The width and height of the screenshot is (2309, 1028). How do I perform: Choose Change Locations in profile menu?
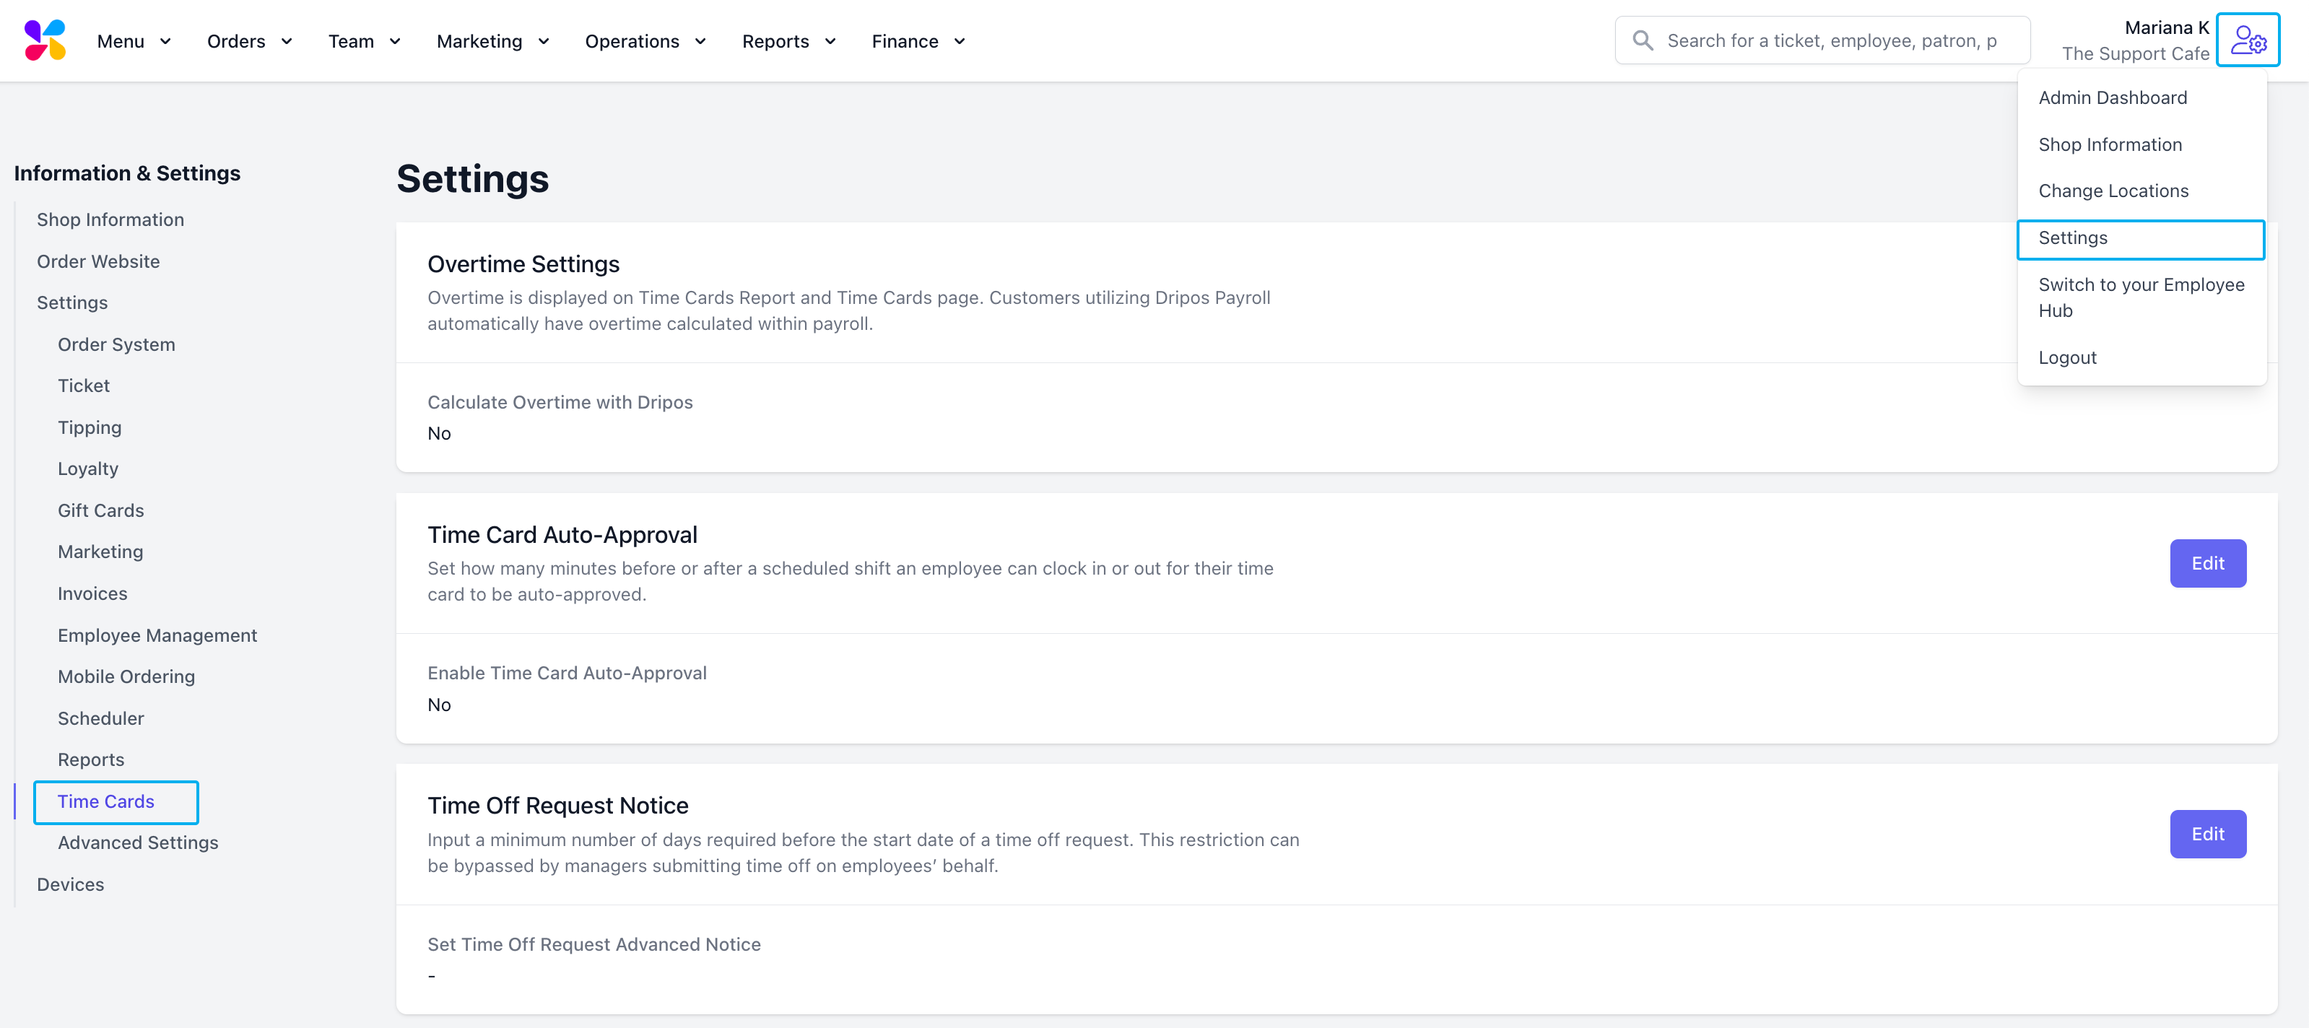(x=2113, y=191)
